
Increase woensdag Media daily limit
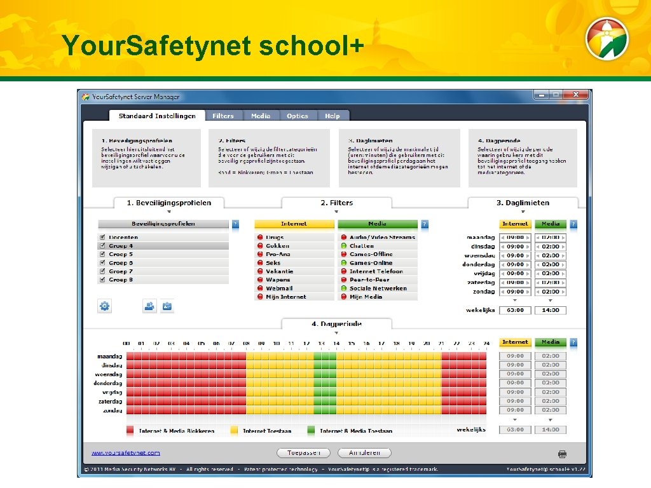563,255
